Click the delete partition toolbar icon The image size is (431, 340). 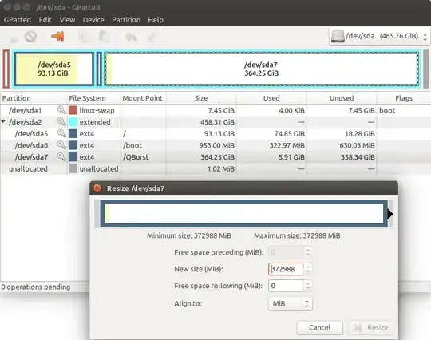[x=30, y=36]
